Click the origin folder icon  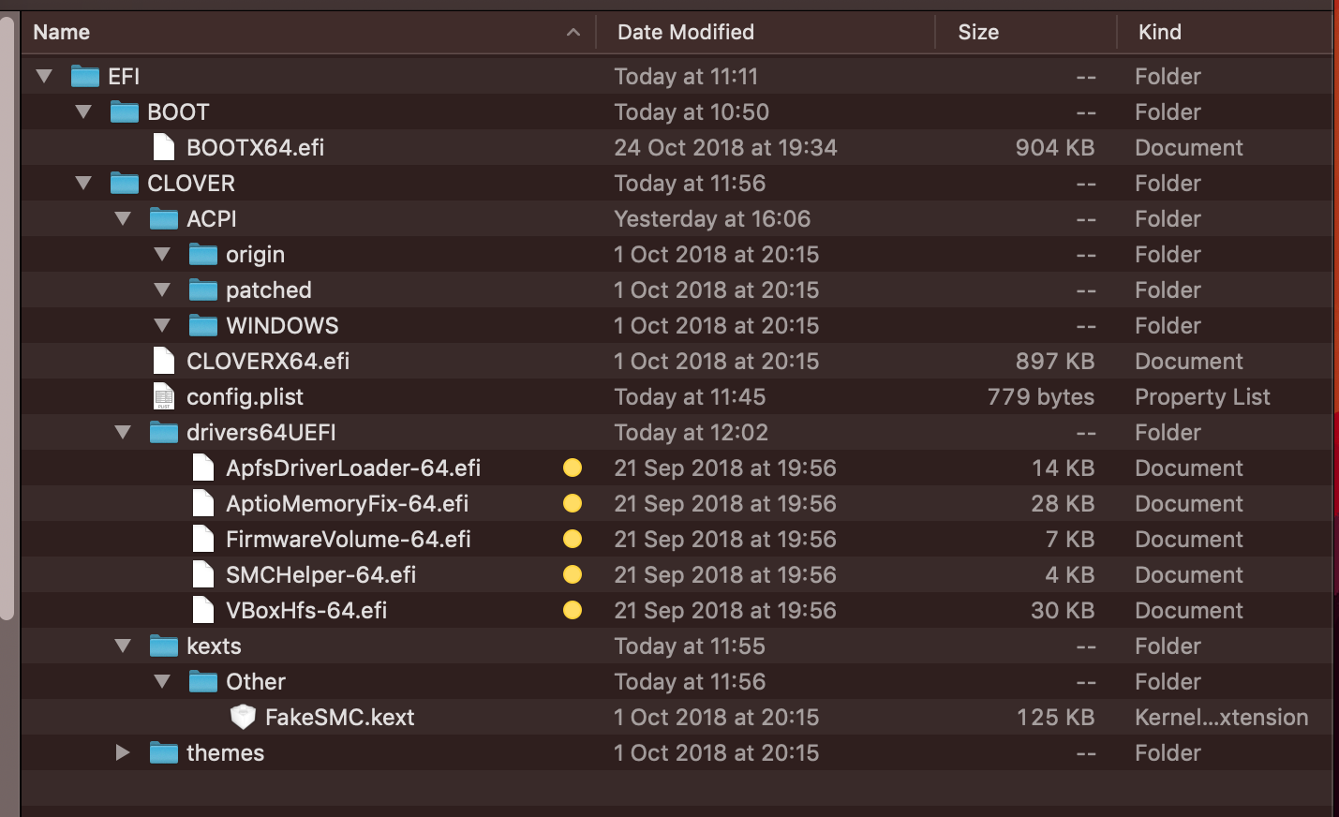coord(203,254)
